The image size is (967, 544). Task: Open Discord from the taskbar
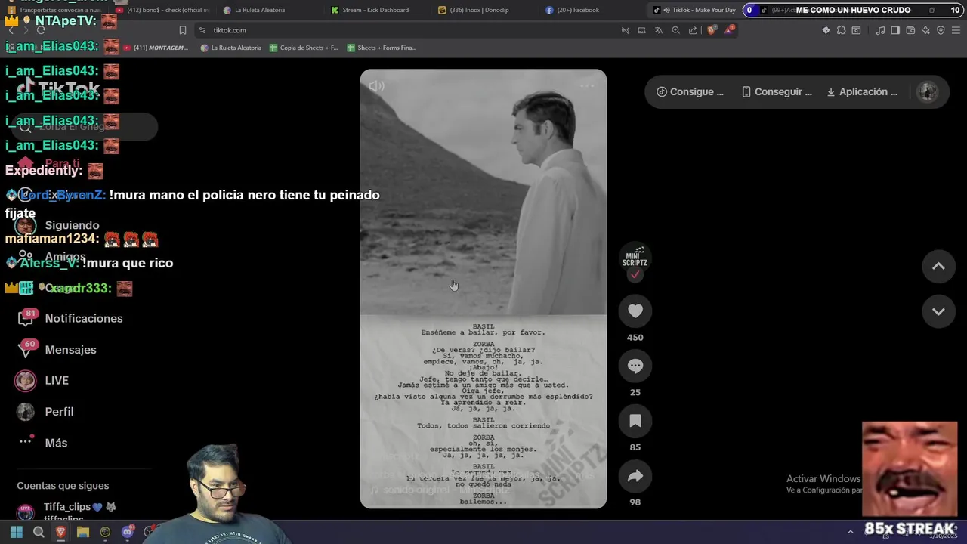(x=128, y=532)
